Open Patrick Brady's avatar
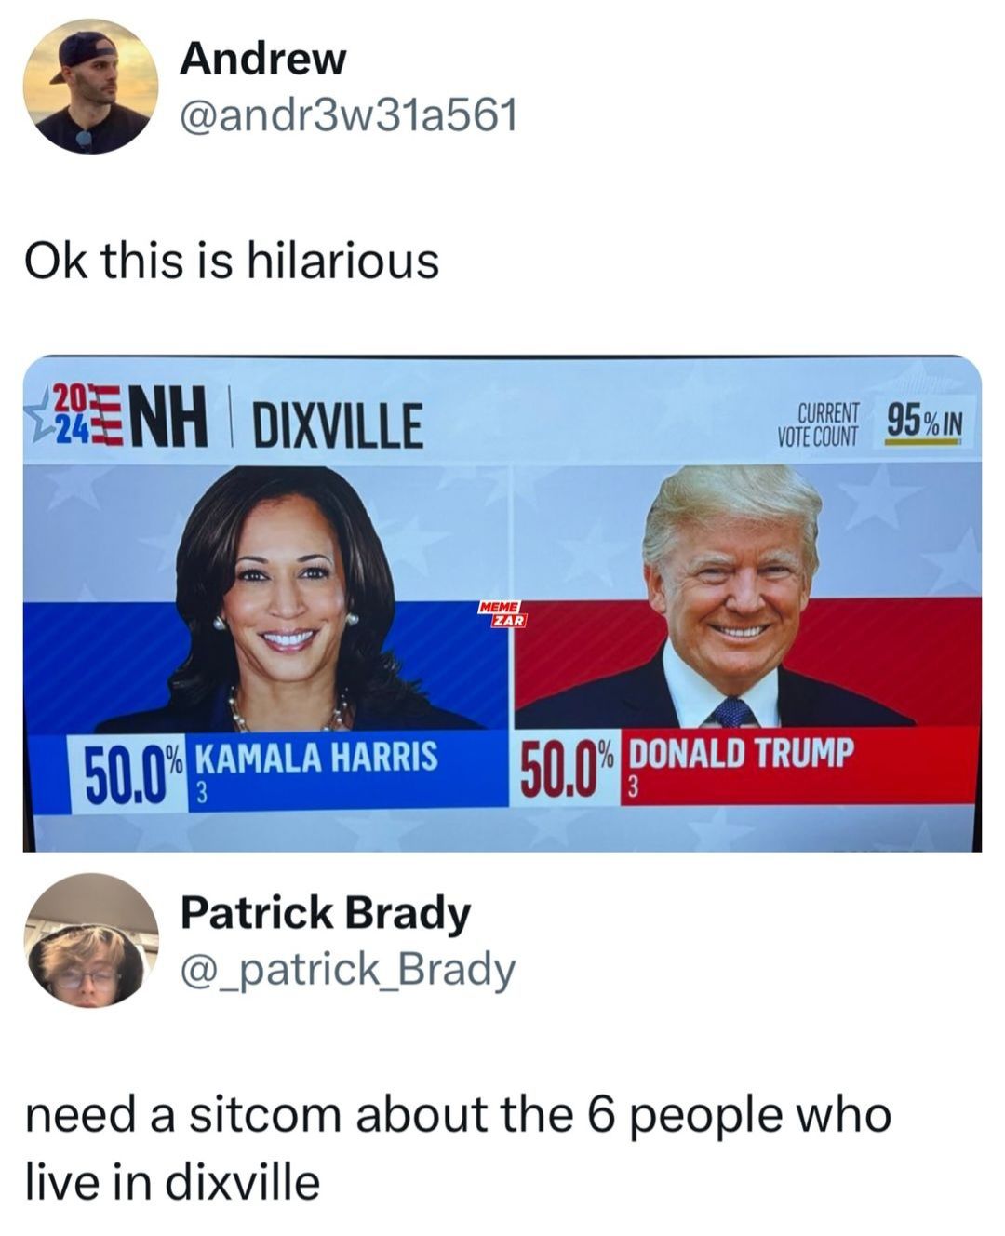 click(90, 941)
